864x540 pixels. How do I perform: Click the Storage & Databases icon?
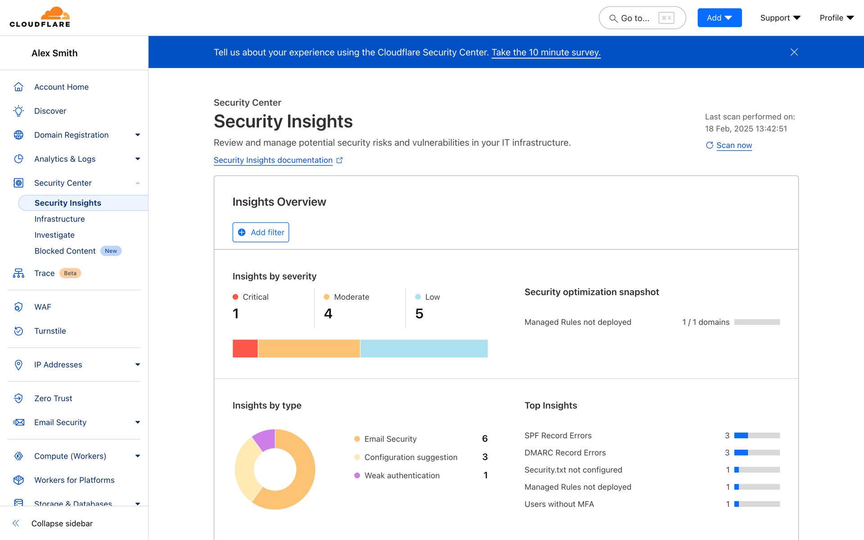click(18, 502)
